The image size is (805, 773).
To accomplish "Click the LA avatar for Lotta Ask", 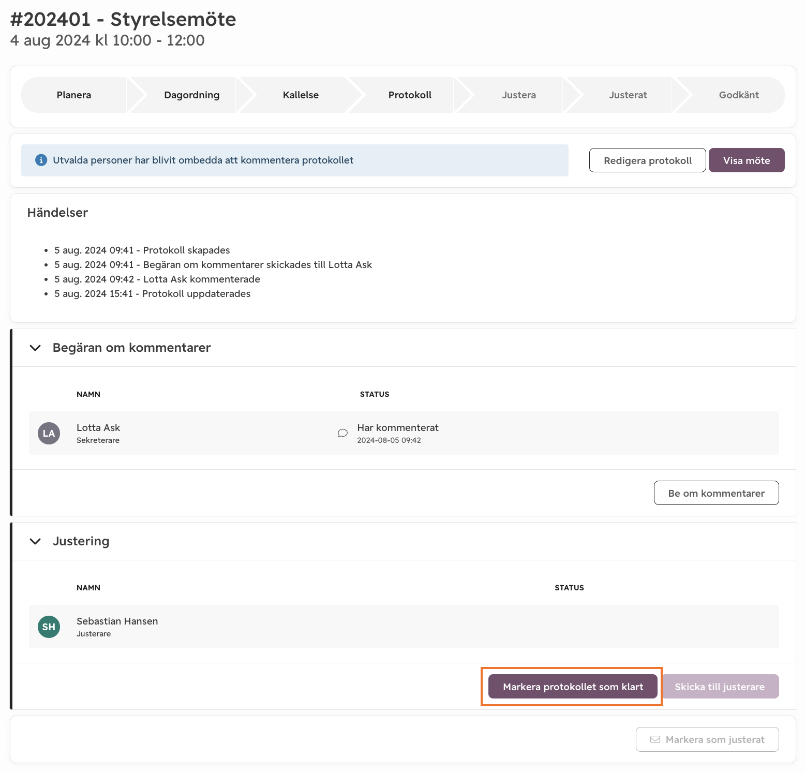I will click(49, 433).
